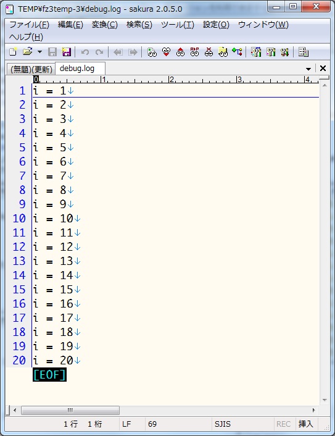Open Grep using the folder-binoculars icon

click(x=223, y=52)
